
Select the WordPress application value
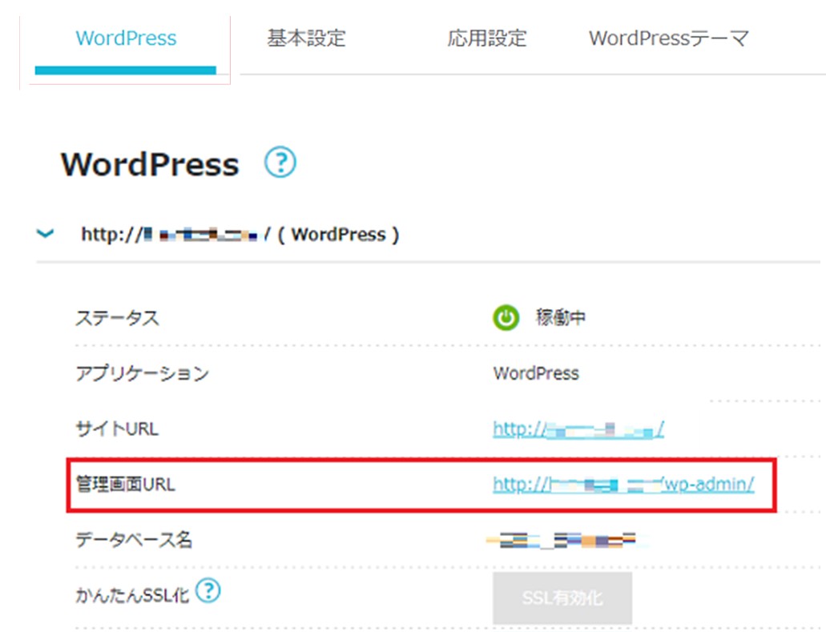536,373
